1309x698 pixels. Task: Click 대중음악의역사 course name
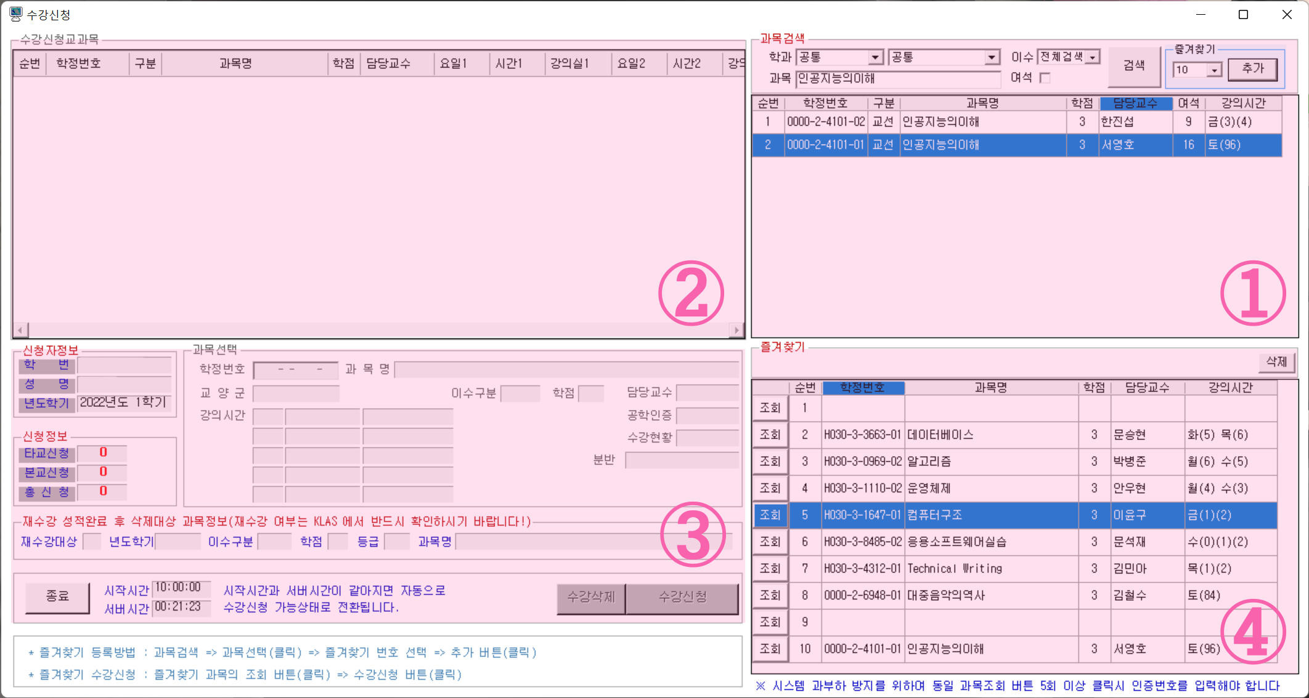click(991, 595)
